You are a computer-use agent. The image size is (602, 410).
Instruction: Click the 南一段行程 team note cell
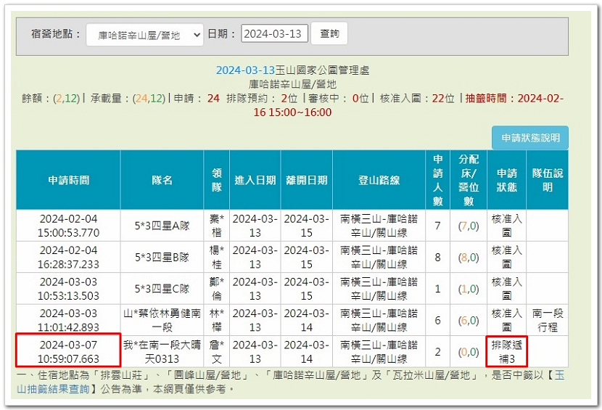pyautogui.click(x=548, y=320)
